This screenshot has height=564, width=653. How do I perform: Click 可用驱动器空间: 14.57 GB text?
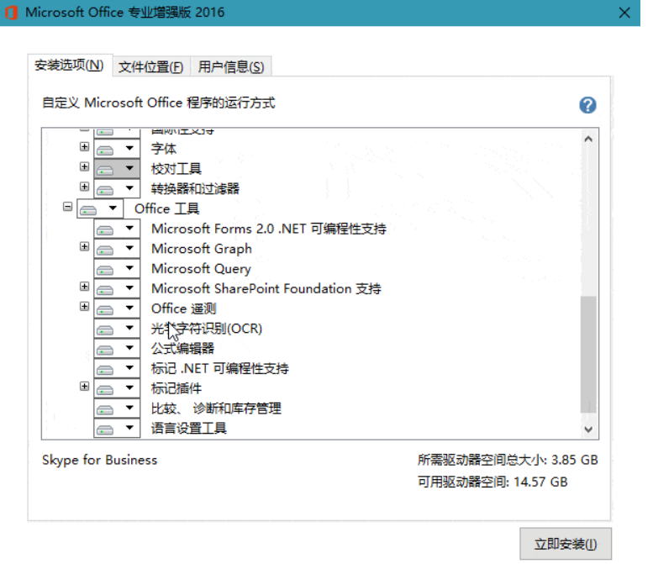click(492, 482)
